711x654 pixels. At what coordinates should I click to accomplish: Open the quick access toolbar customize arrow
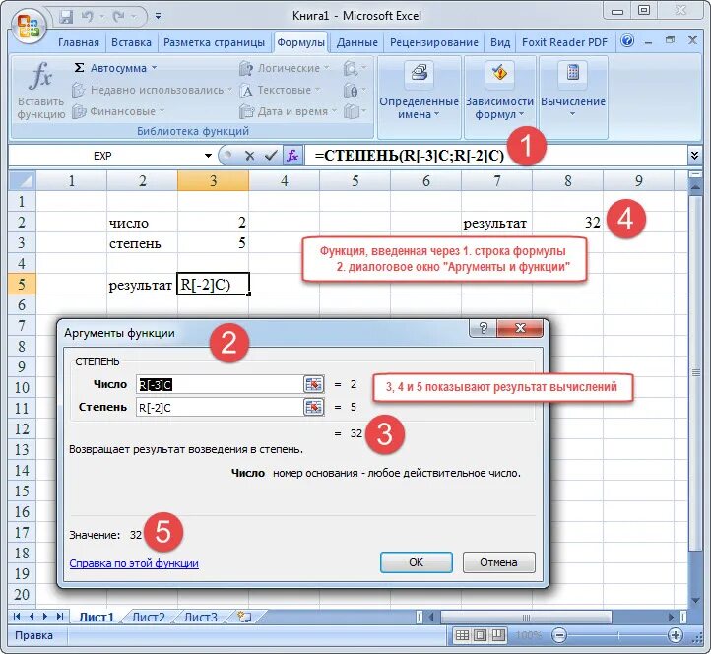click(x=158, y=17)
